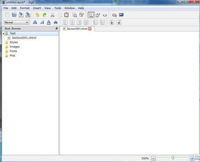Select the Styles folder in Book Browser
This screenshot has width=200, height=162.
(x=14, y=42)
